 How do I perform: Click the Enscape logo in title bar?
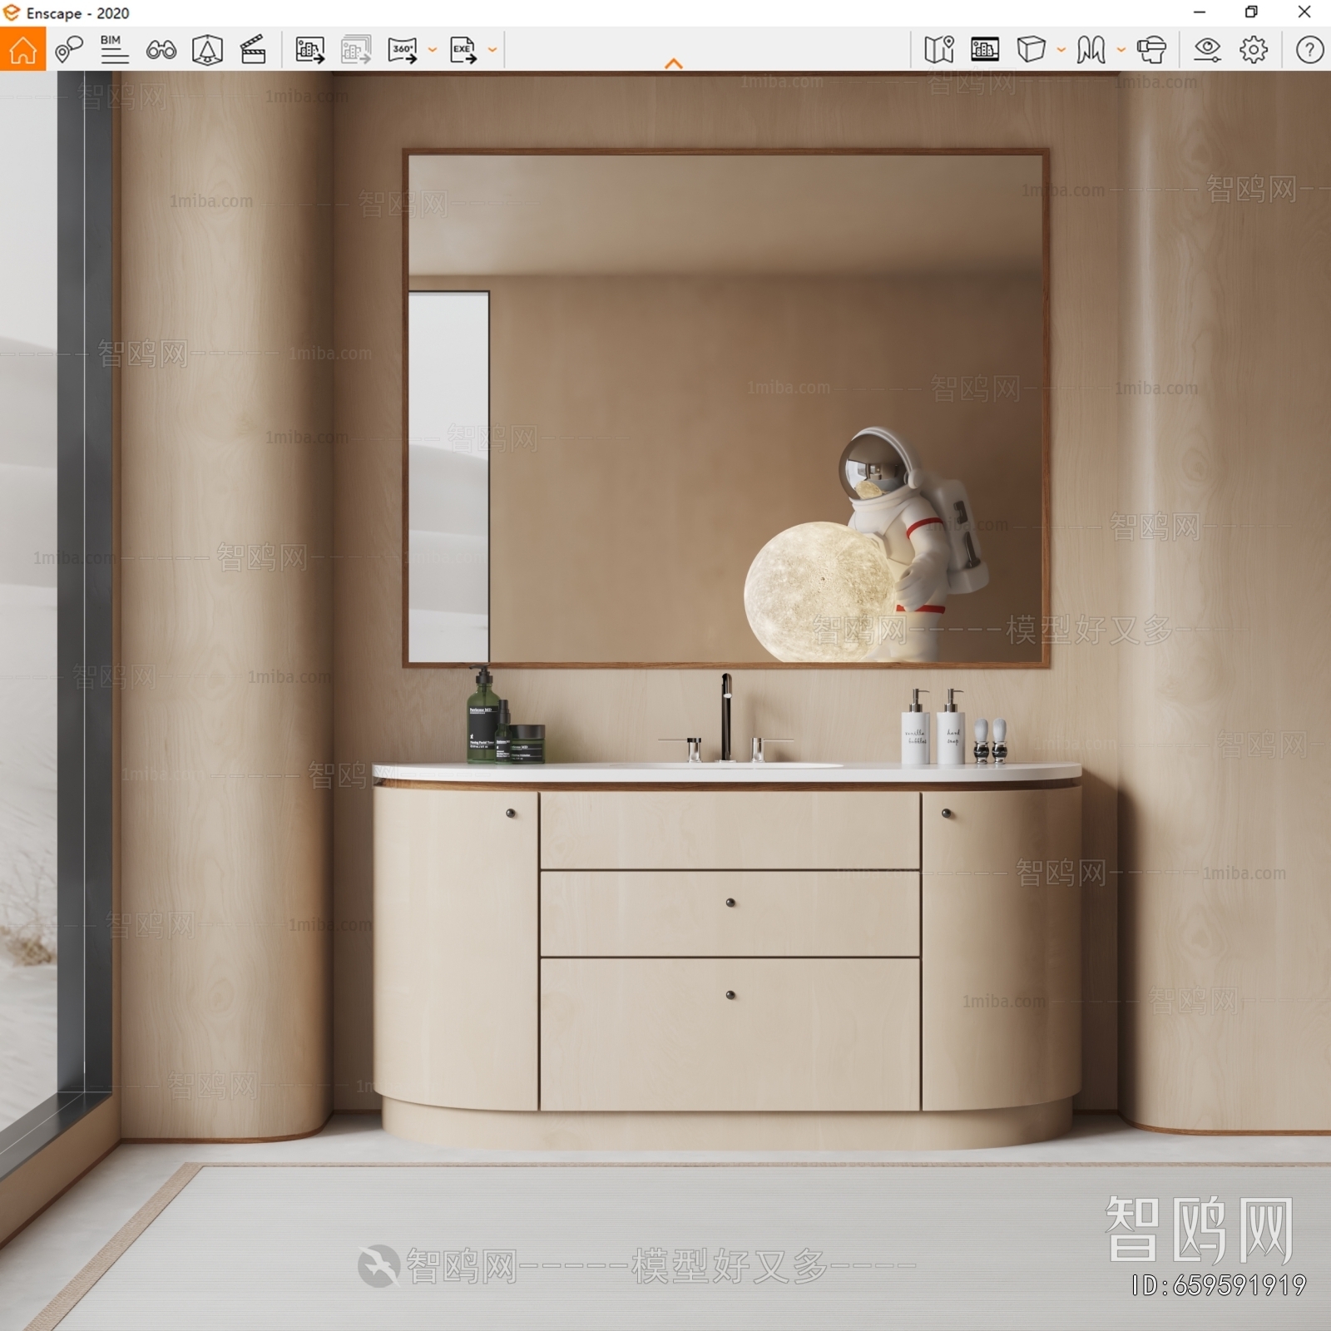12,12
